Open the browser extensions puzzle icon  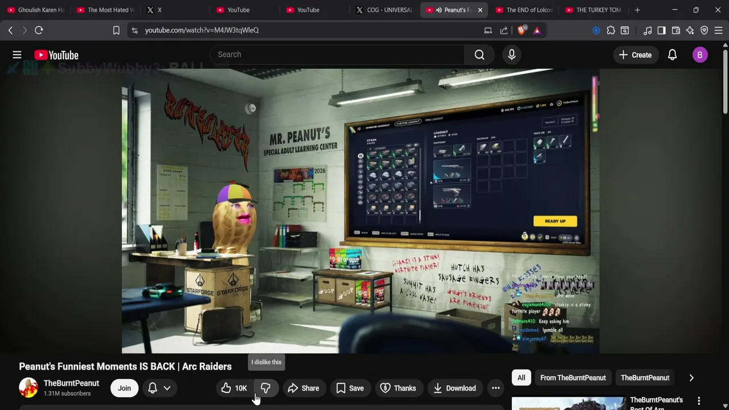click(611, 30)
